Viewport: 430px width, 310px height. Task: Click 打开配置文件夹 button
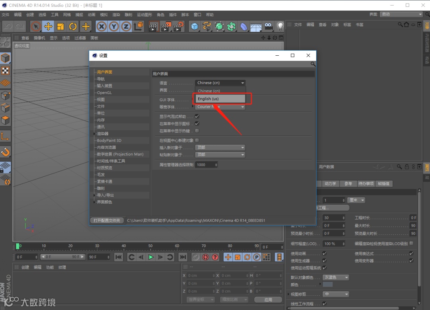[x=107, y=220]
